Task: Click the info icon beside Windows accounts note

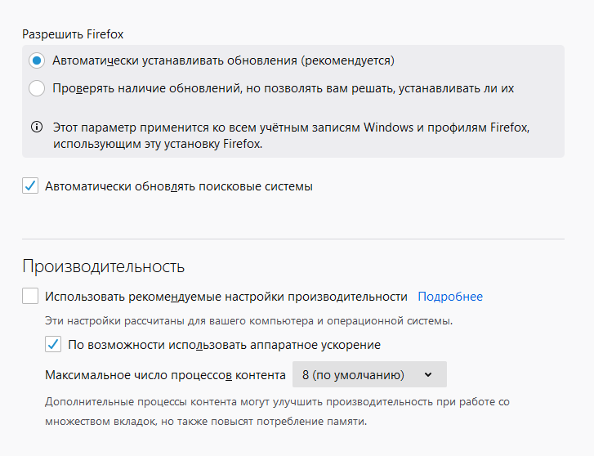Action: [37, 127]
